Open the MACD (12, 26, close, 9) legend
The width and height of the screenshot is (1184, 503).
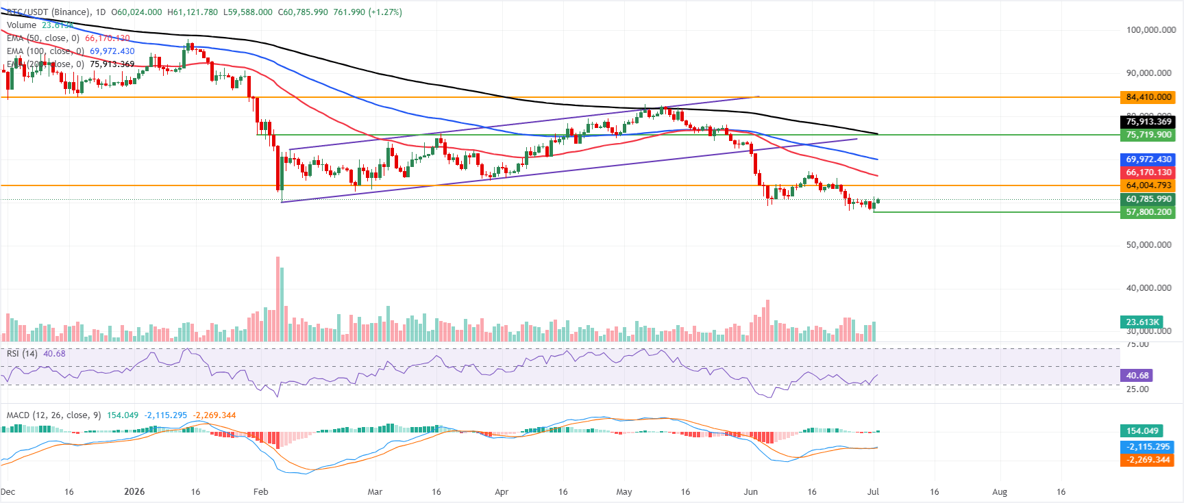coord(54,415)
